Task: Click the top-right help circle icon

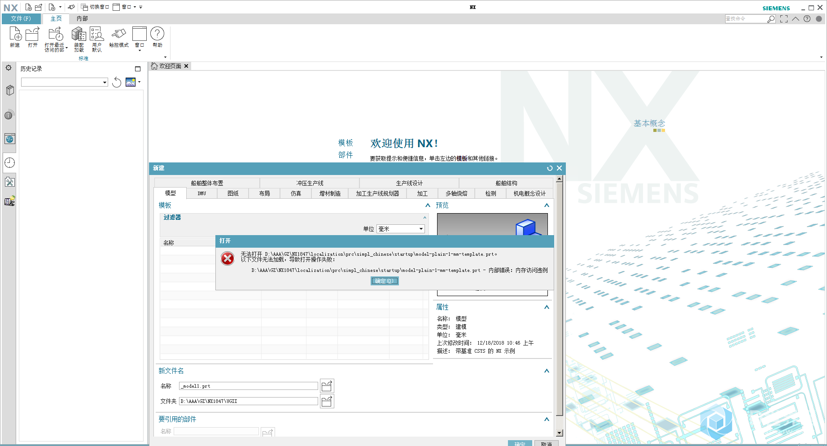Action: point(807,19)
